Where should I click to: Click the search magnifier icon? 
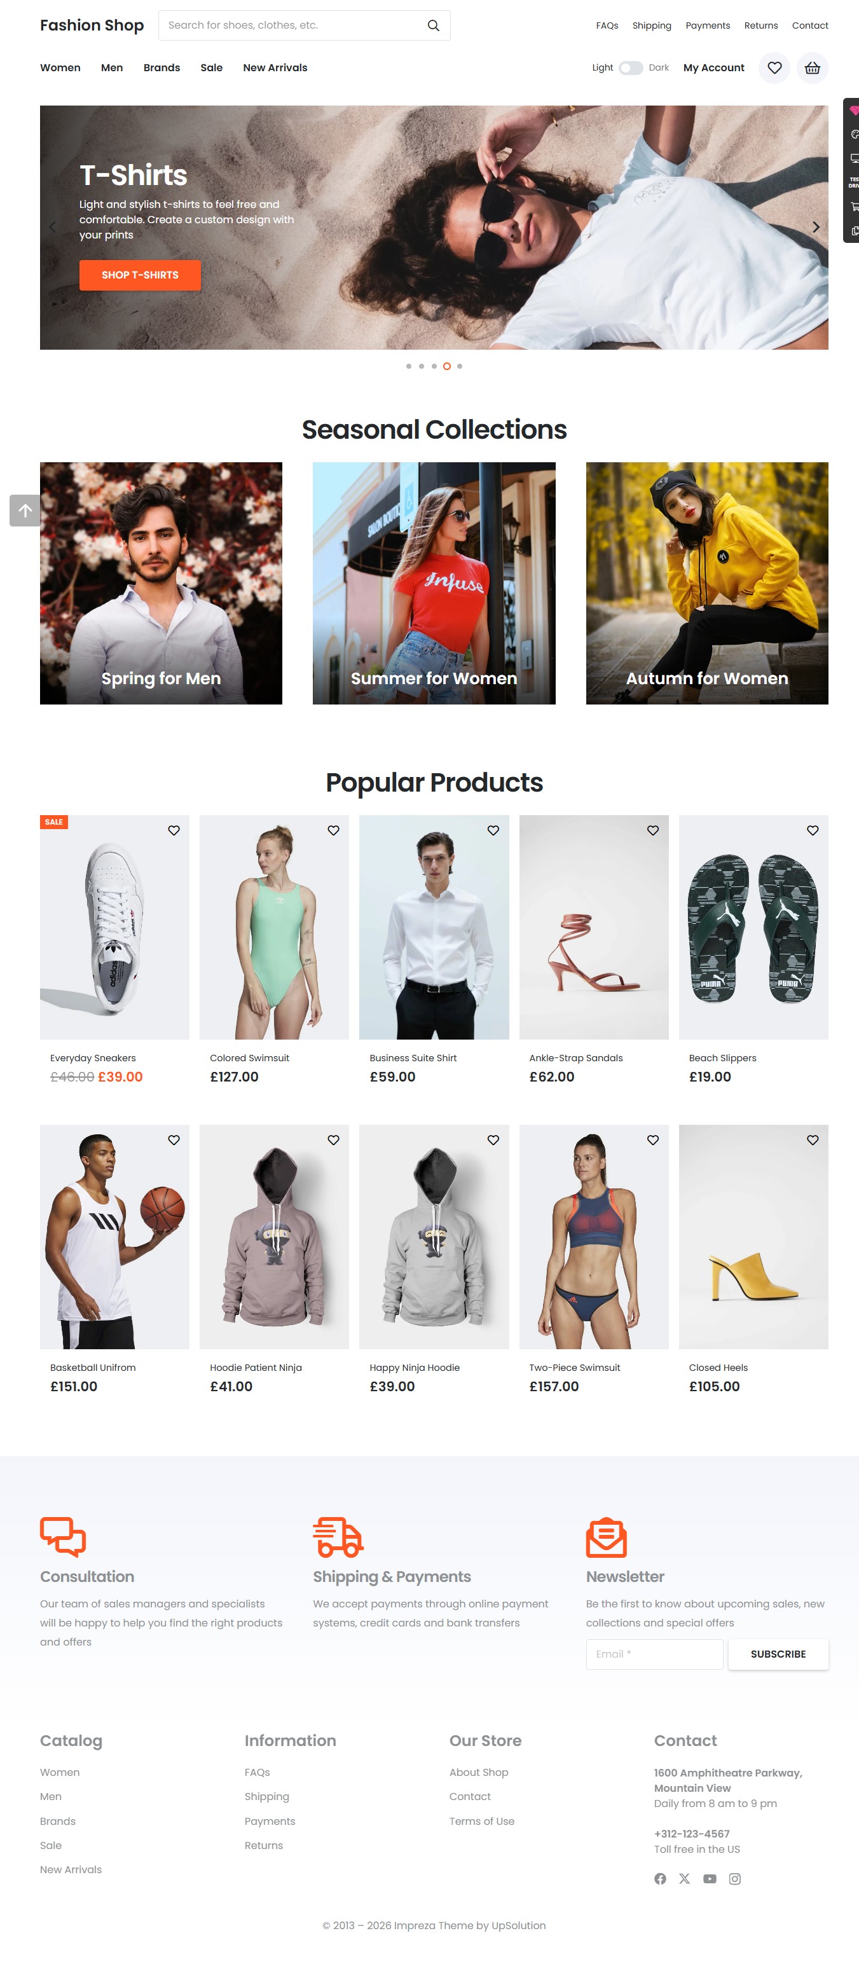(433, 25)
